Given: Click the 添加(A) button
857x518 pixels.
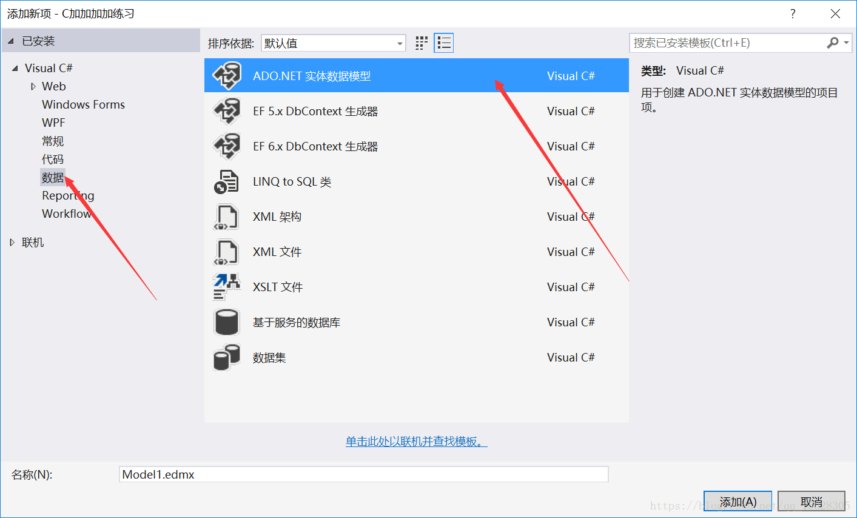Looking at the screenshot, I should (738, 502).
